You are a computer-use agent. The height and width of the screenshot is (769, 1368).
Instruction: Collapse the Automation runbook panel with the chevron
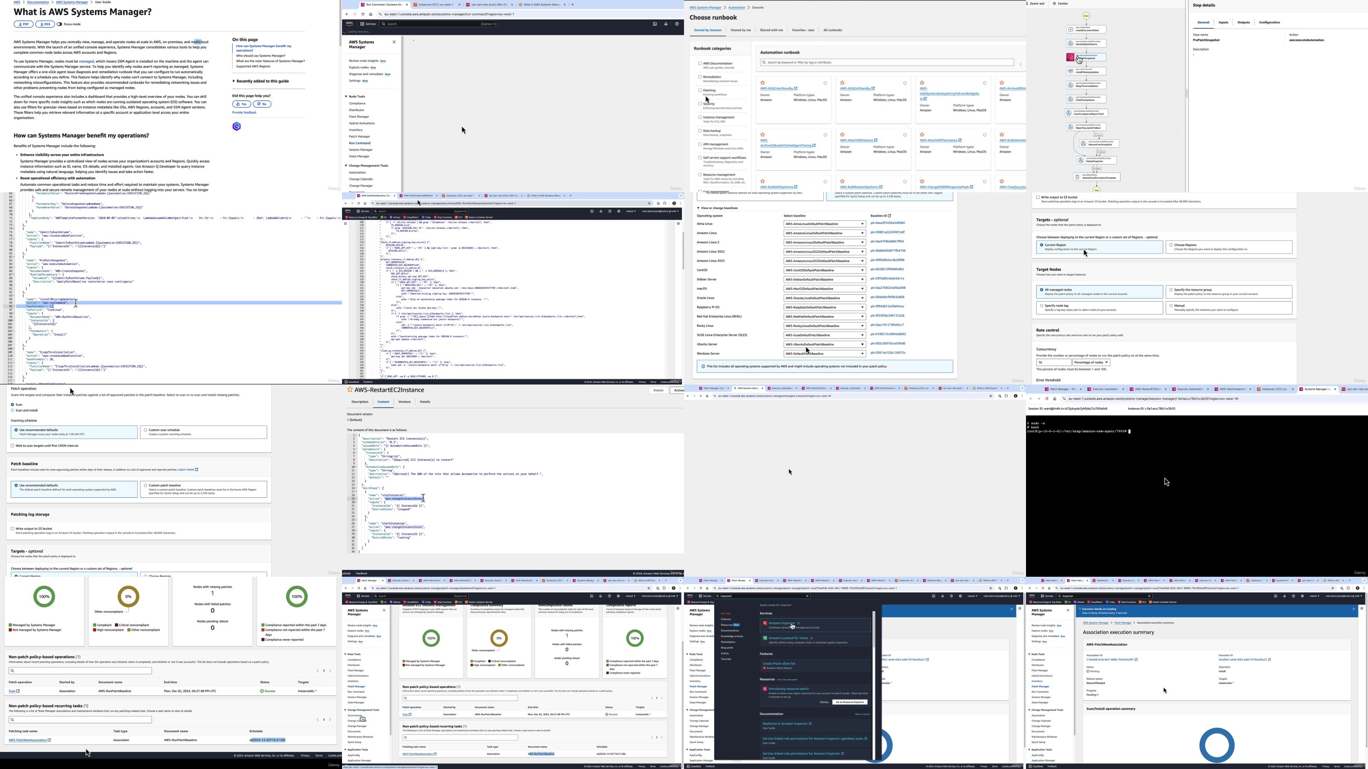coord(1020,65)
